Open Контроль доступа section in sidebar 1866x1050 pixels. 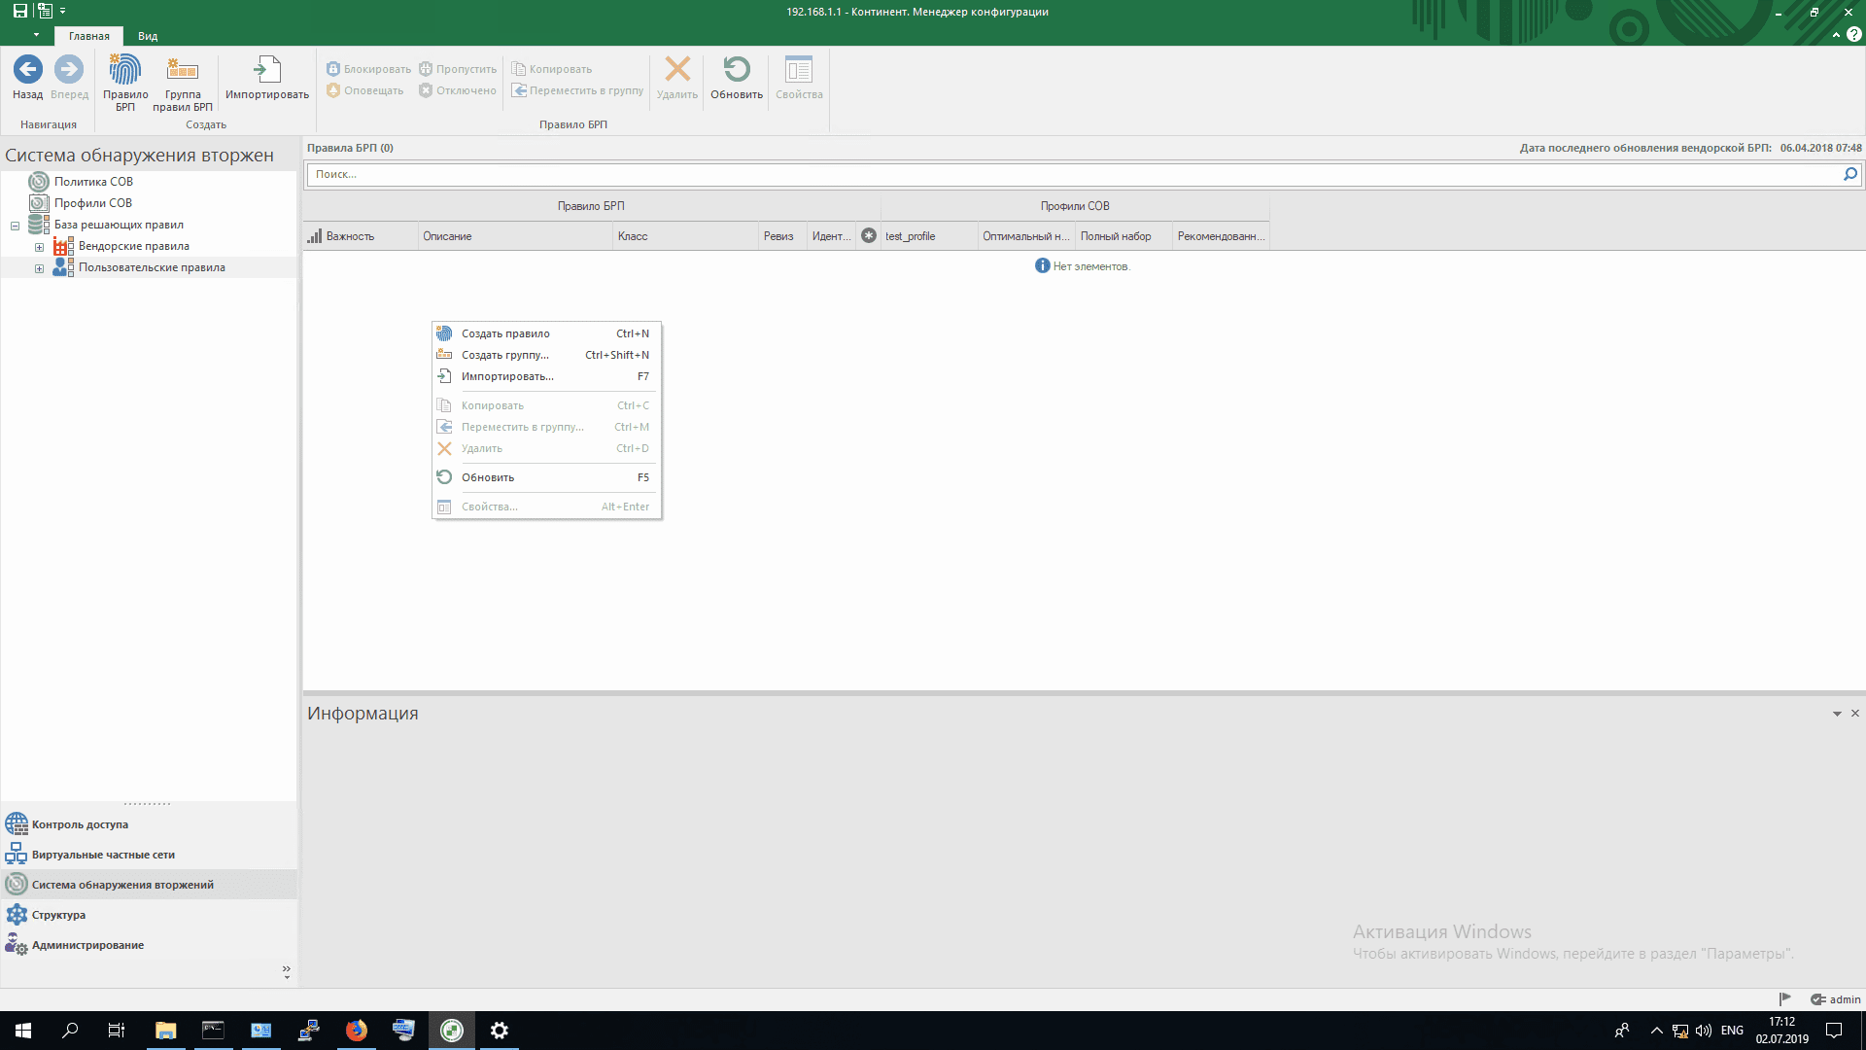click(x=80, y=824)
